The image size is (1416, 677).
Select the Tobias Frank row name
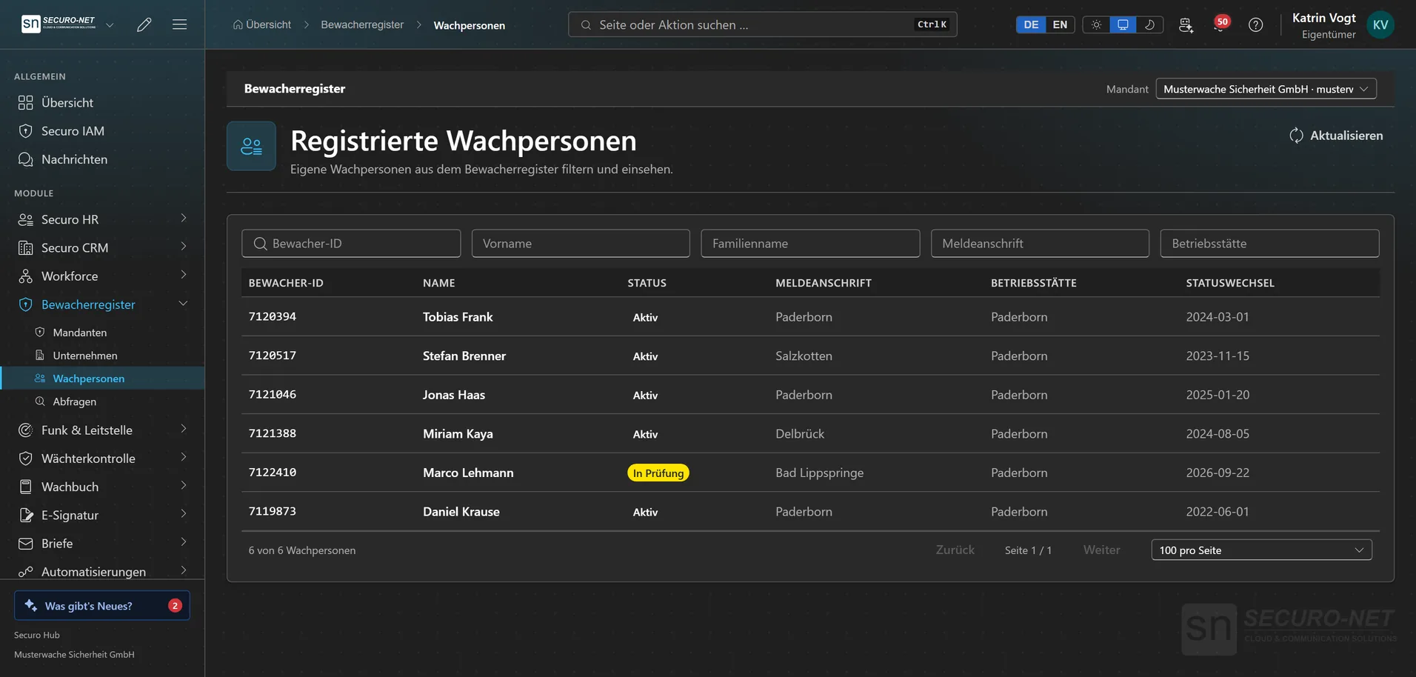point(458,317)
